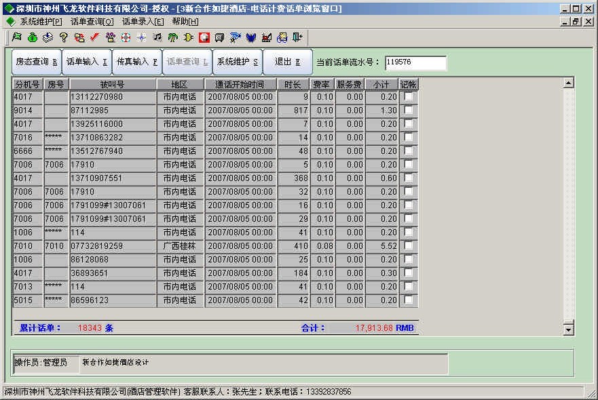Open the 话单录入[E] menu
Image resolution: width=598 pixels, height=400 pixels.
pyautogui.click(x=143, y=22)
